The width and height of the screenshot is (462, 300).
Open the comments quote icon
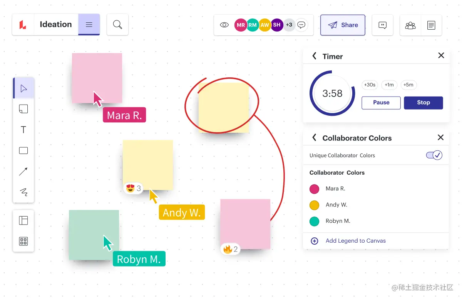(382, 25)
